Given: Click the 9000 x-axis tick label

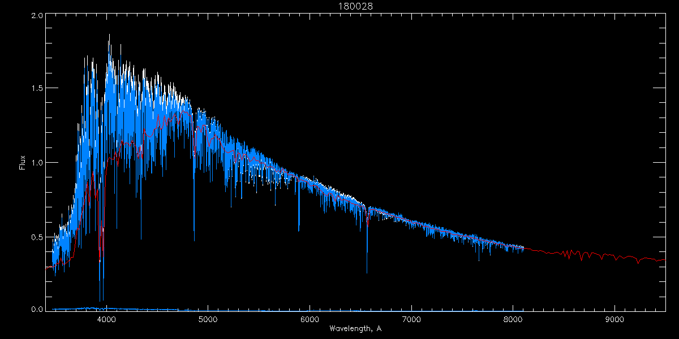Looking at the screenshot, I should (614, 319).
